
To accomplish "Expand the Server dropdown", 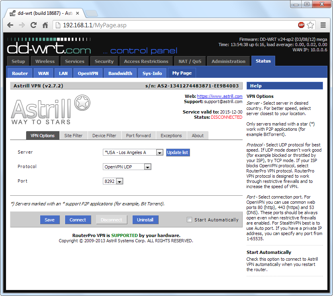I will (133, 152).
